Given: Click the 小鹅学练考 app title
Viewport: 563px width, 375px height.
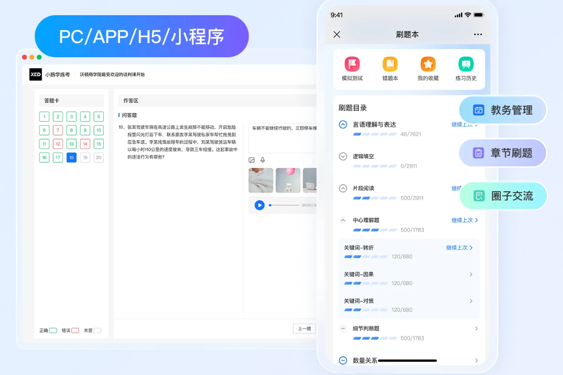Looking at the screenshot, I should [57, 74].
